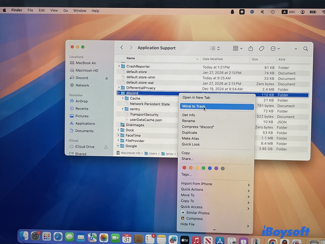Click the QQ penguin menu bar icon

click(x=232, y=12)
